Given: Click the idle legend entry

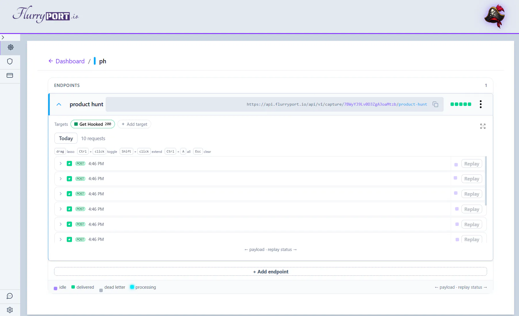Looking at the screenshot, I should pos(60,287).
